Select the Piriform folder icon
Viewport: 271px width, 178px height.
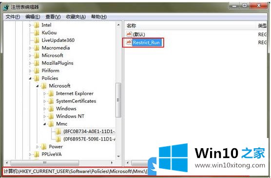(x=37, y=71)
